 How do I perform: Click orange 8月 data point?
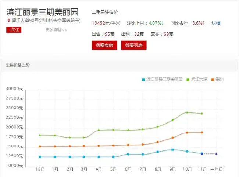click(158, 142)
